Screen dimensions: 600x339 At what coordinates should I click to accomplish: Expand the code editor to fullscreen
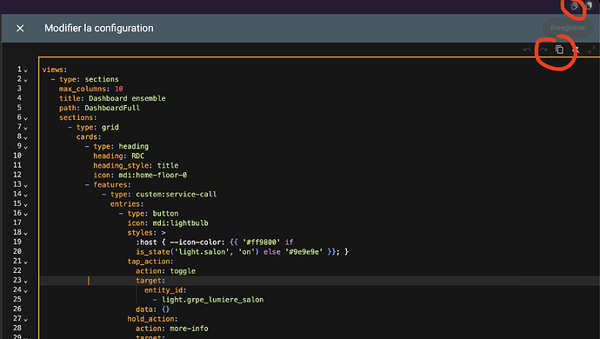(592, 50)
